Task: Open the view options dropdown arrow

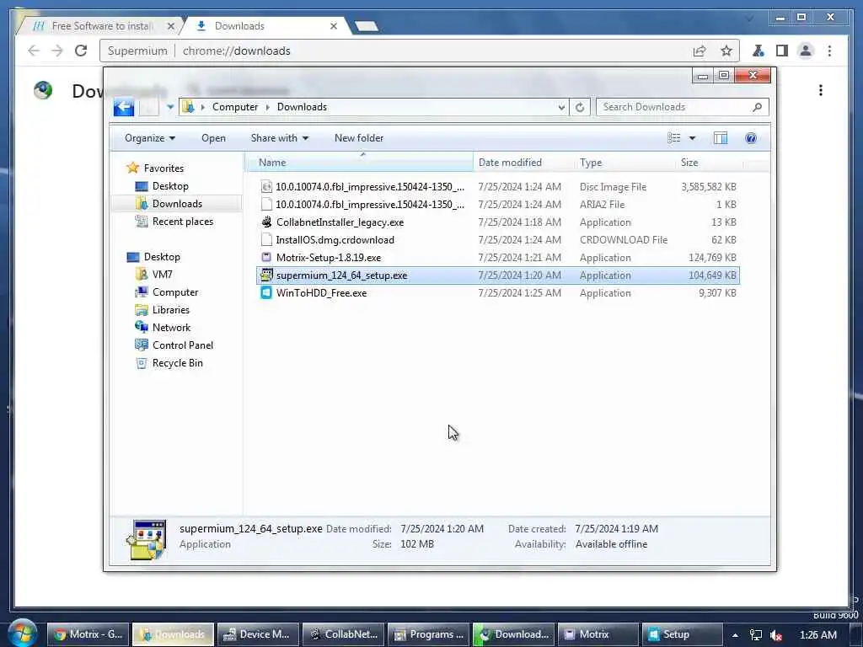Action: (x=693, y=138)
